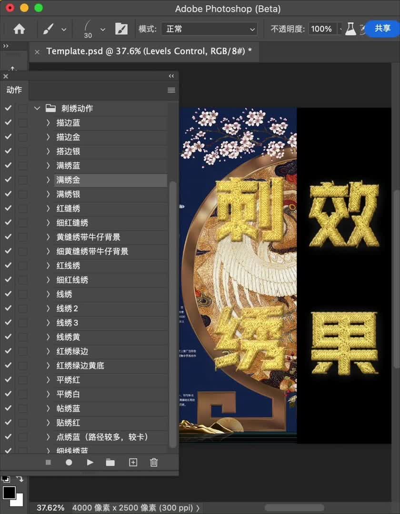Open the brush size dropdown
The image size is (400, 514).
click(x=102, y=29)
